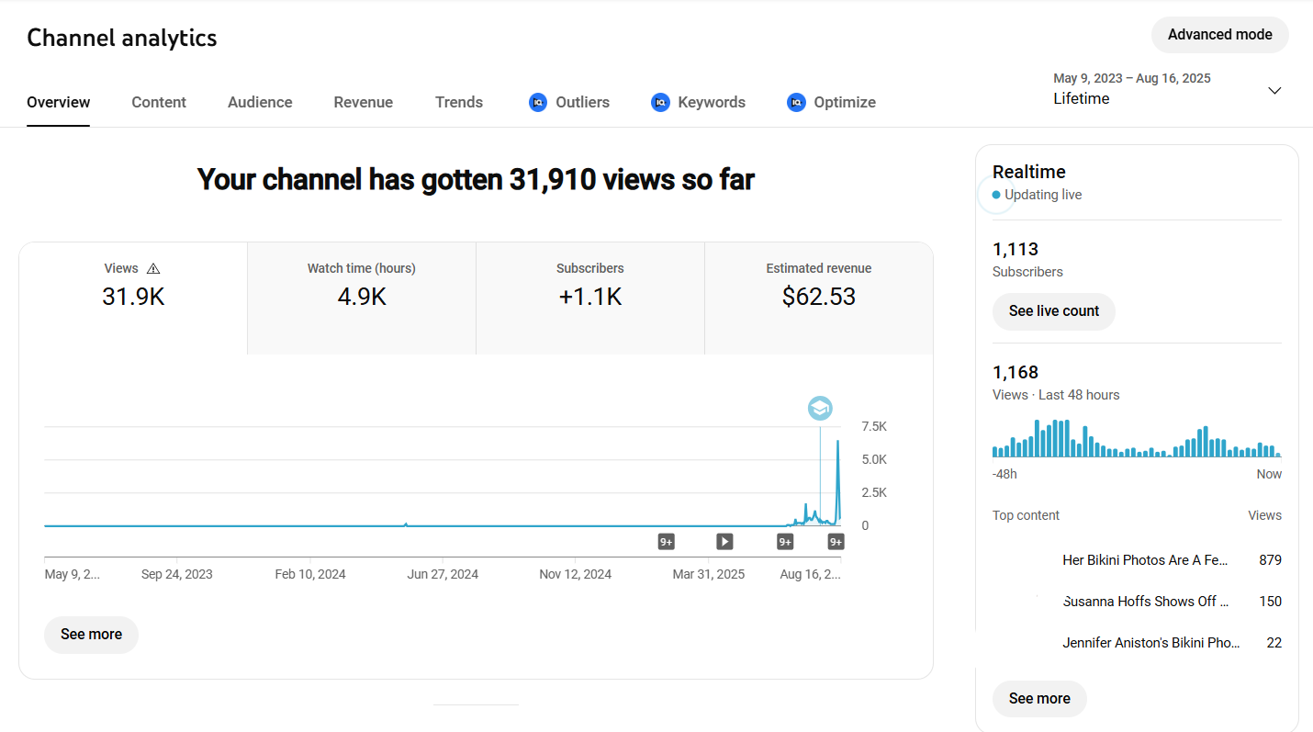The image size is (1313, 732).
Task: Click the vidIQ icon beside Keywords
Action: pos(660,103)
